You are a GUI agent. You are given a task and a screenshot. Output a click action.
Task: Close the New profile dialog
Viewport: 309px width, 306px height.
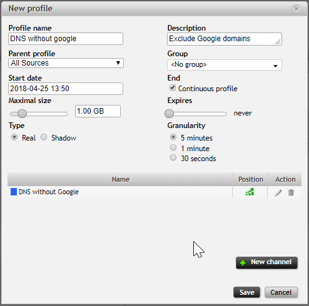[296, 9]
